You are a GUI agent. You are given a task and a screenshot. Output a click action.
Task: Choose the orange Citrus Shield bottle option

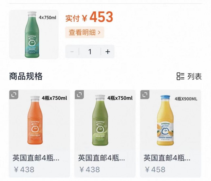pyautogui.click(x=35, y=120)
